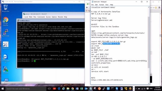
Task: Open Action Center notifications icon
Action: coord(148,89)
